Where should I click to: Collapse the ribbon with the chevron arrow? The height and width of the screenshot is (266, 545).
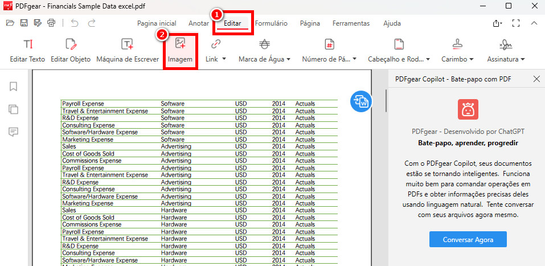pos(534,23)
